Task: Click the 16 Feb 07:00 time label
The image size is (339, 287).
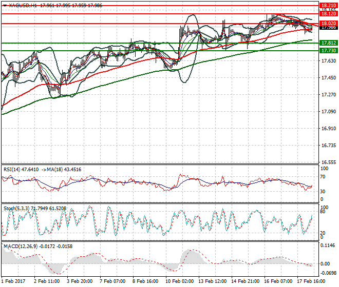Action: pyautogui.click(x=278, y=281)
